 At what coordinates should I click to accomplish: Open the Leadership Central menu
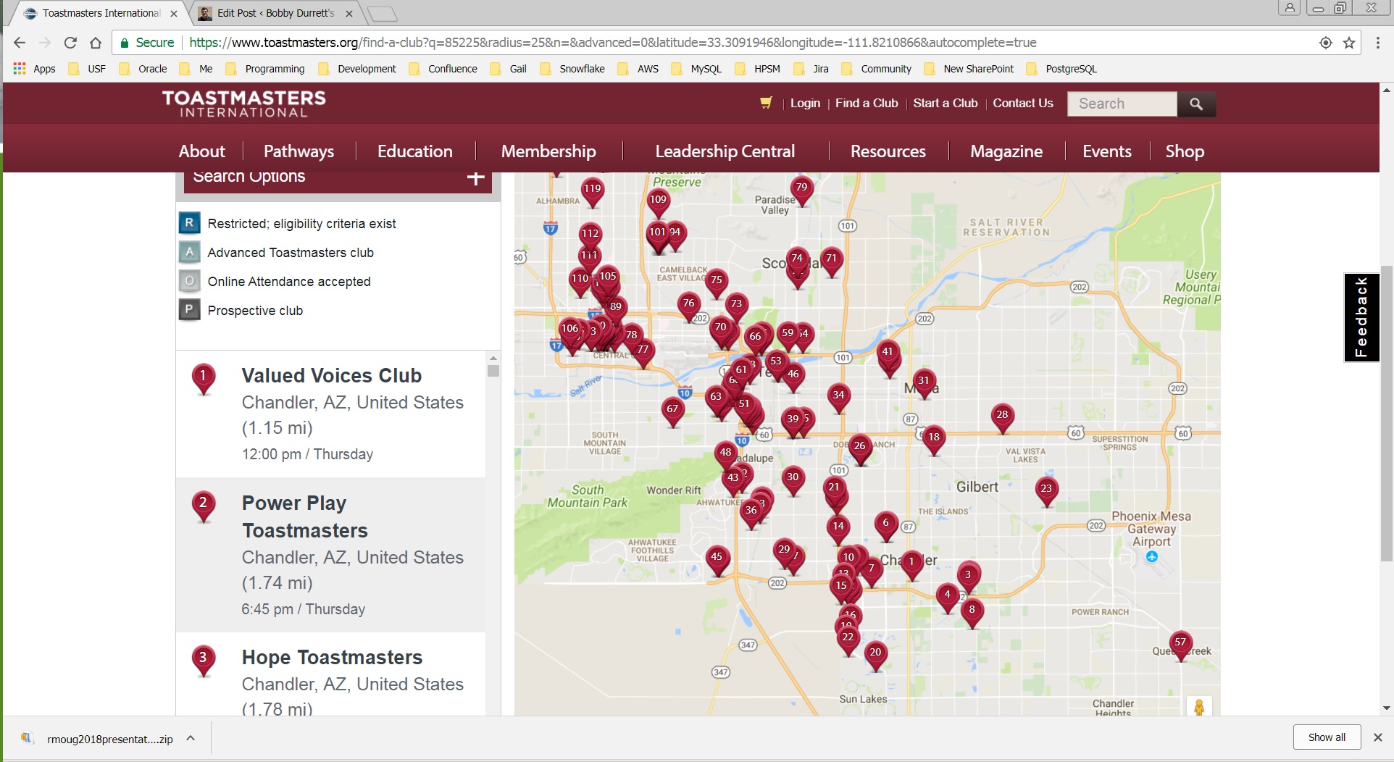tap(725, 151)
